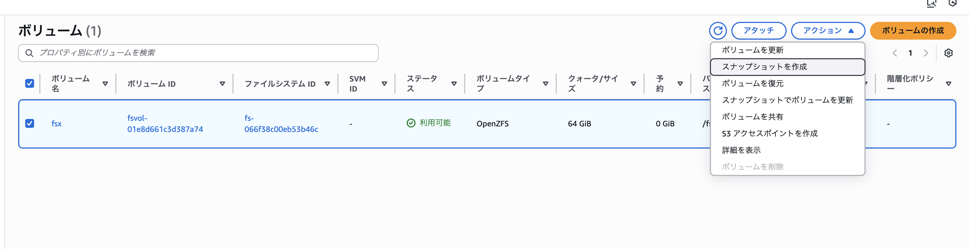Click the ボリュームの作成 button
This screenshot has width=969, height=249.
(x=913, y=30)
